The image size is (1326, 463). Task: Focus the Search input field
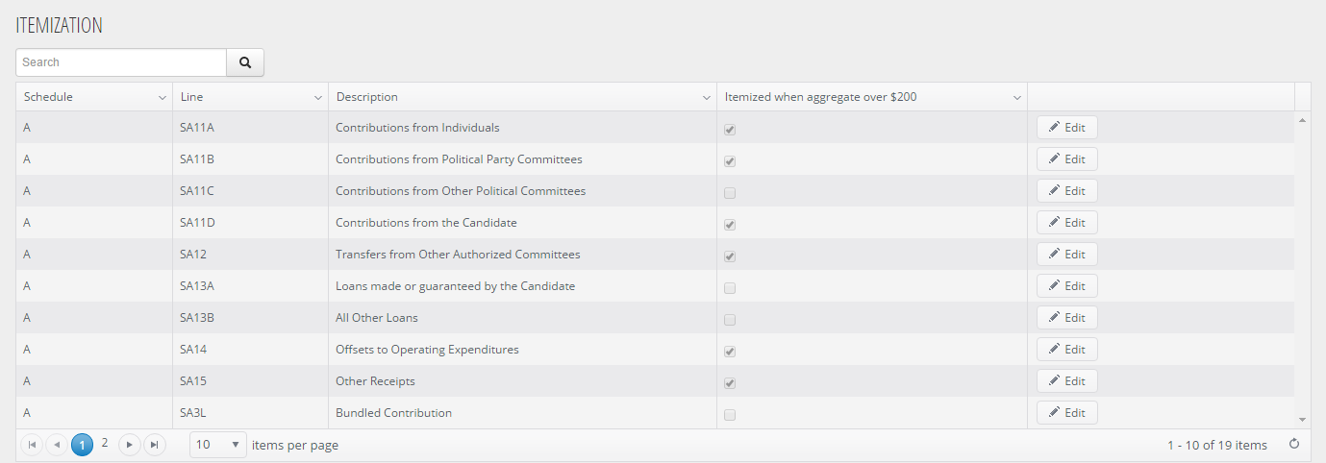tap(121, 62)
